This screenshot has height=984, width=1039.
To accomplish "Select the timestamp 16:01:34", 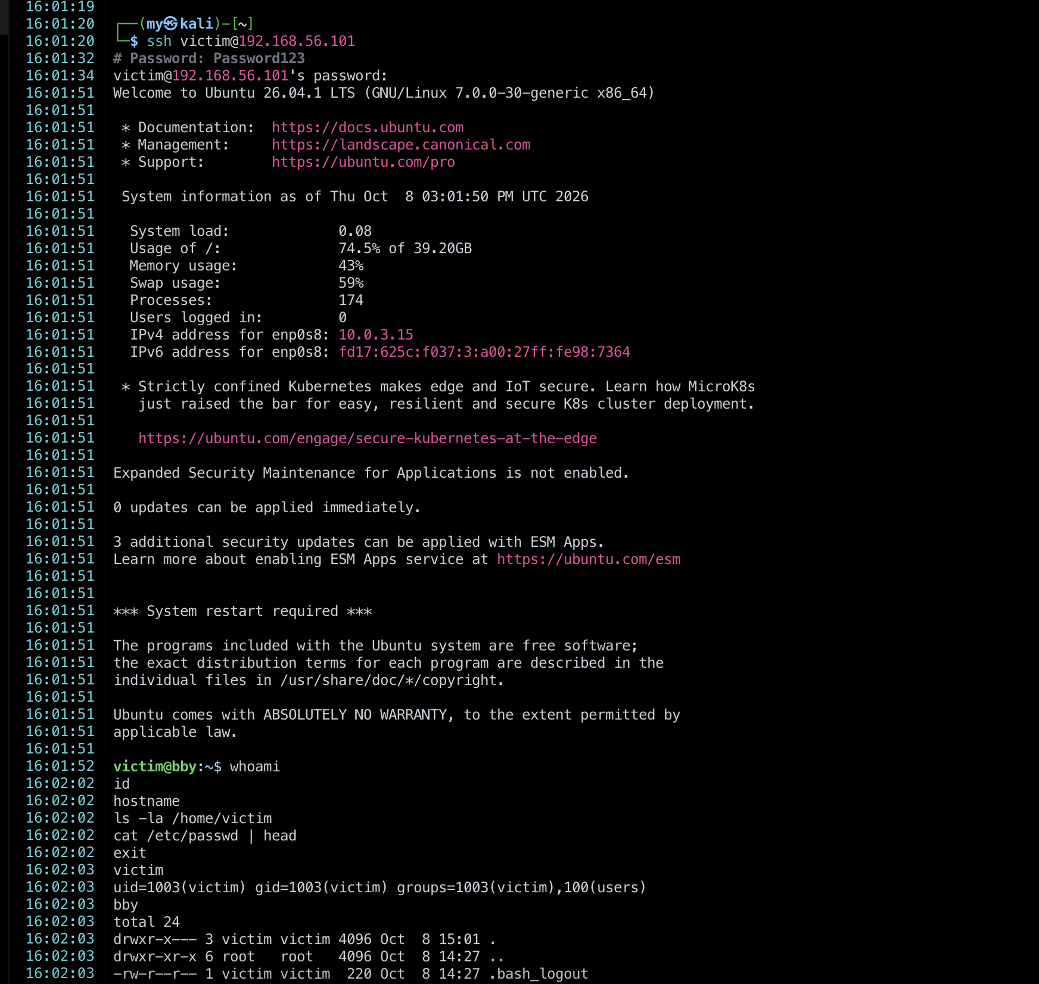I will click(x=60, y=76).
